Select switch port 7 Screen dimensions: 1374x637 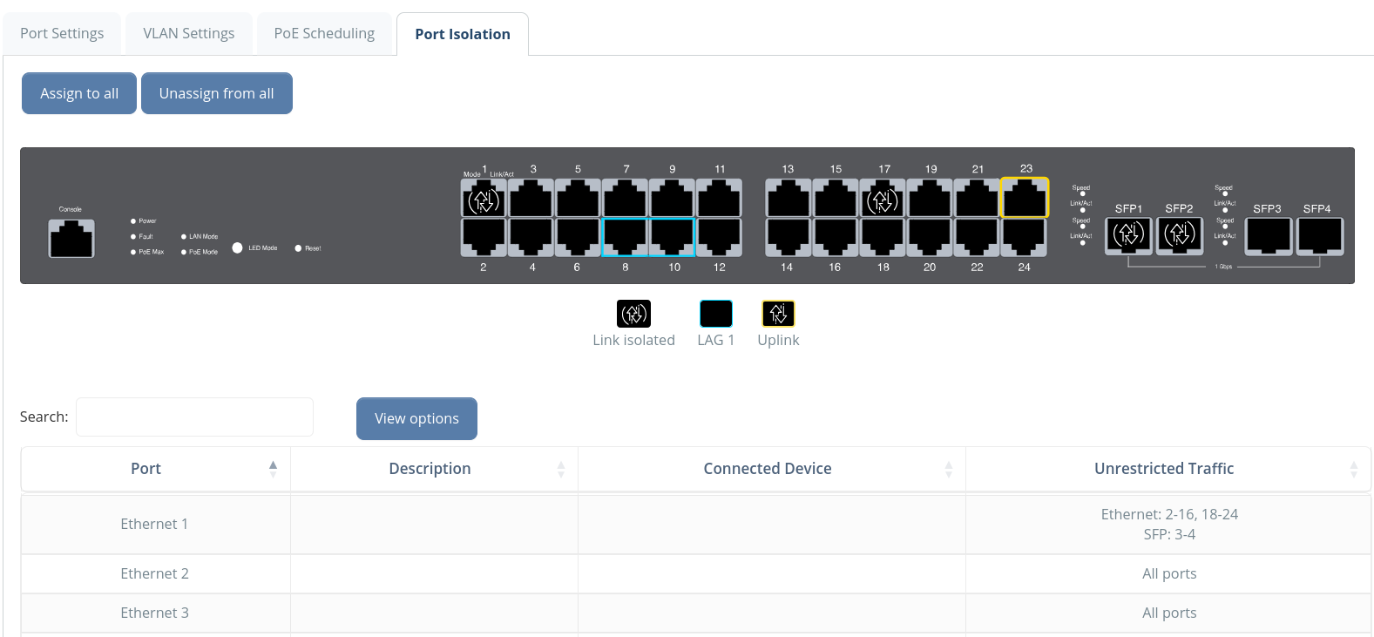625,199
